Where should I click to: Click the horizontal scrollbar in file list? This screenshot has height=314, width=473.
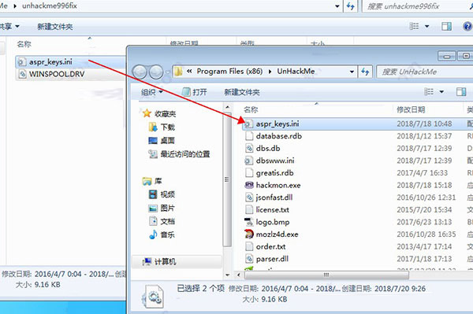tap(326, 275)
